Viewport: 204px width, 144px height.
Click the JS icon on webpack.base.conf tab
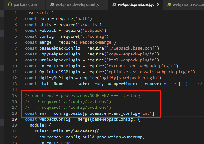[169, 5]
